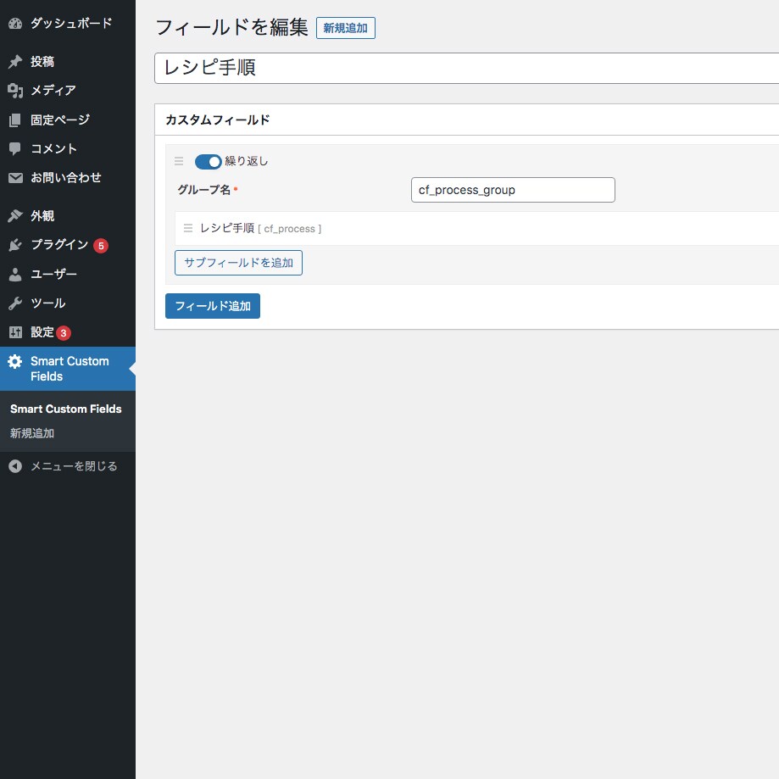Open the コメント menu
Image resolution: width=779 pixels, height=779 pixels.
click(68, 148)
